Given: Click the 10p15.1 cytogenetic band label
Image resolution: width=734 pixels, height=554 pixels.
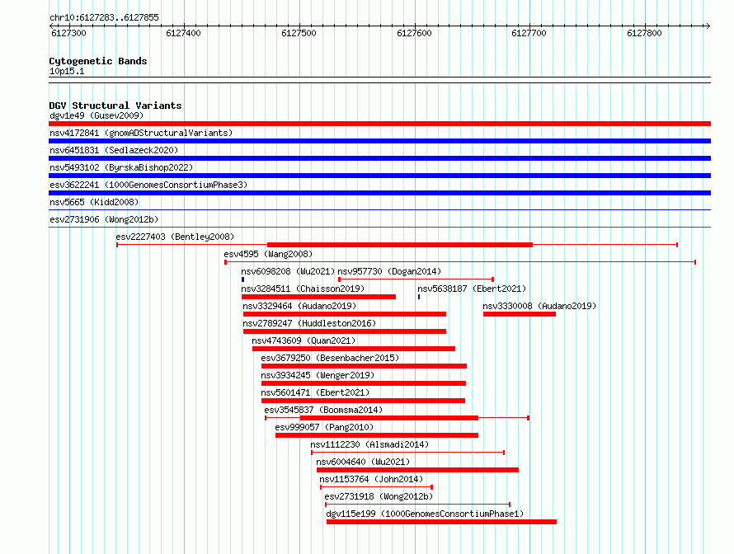Looking at the screenshot, I should click(67, 71).
